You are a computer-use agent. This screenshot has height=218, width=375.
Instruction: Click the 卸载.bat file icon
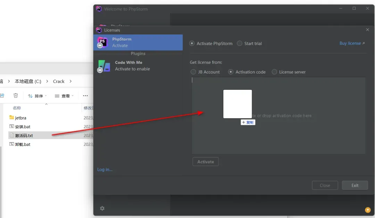11,144
